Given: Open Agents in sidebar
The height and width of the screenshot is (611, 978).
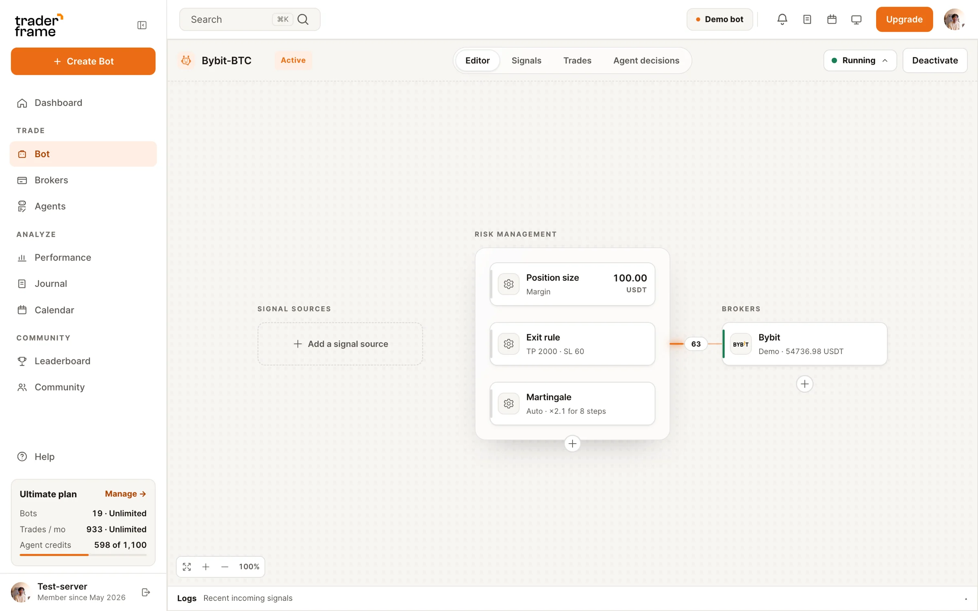Looking at the screenshot, I should pyautogui.click(x=83, y=206).
